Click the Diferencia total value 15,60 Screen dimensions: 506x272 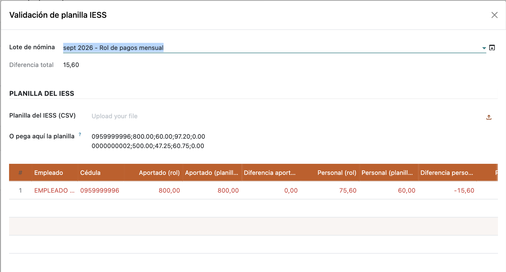point(71,65)
